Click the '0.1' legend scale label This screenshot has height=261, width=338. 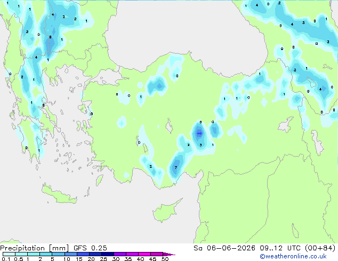click(x=6, y=259)
